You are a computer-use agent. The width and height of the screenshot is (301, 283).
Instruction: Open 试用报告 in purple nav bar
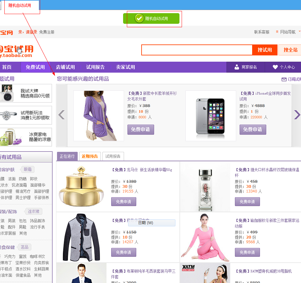(96, 67)
